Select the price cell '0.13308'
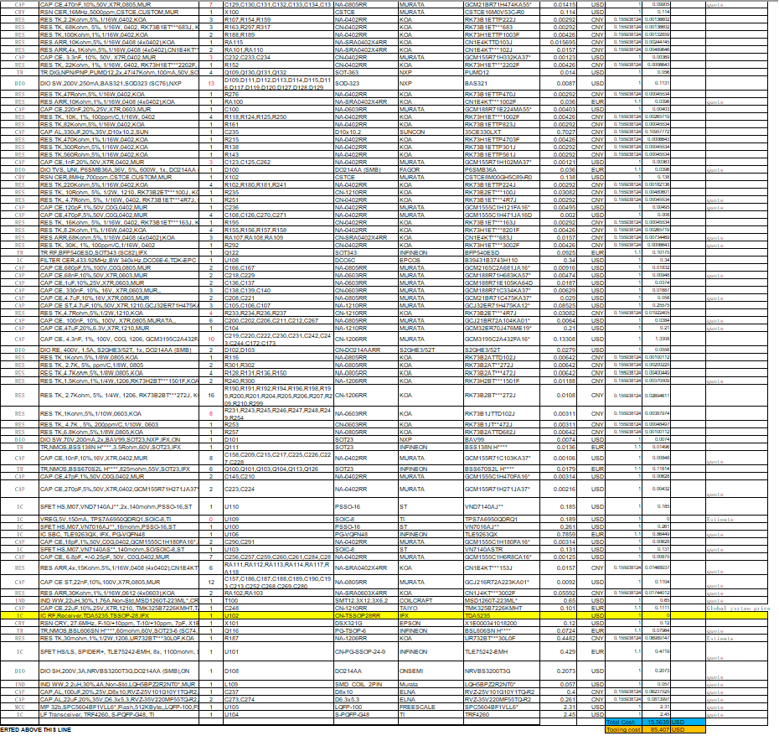779x741 pixels. (x=558, y=339)
